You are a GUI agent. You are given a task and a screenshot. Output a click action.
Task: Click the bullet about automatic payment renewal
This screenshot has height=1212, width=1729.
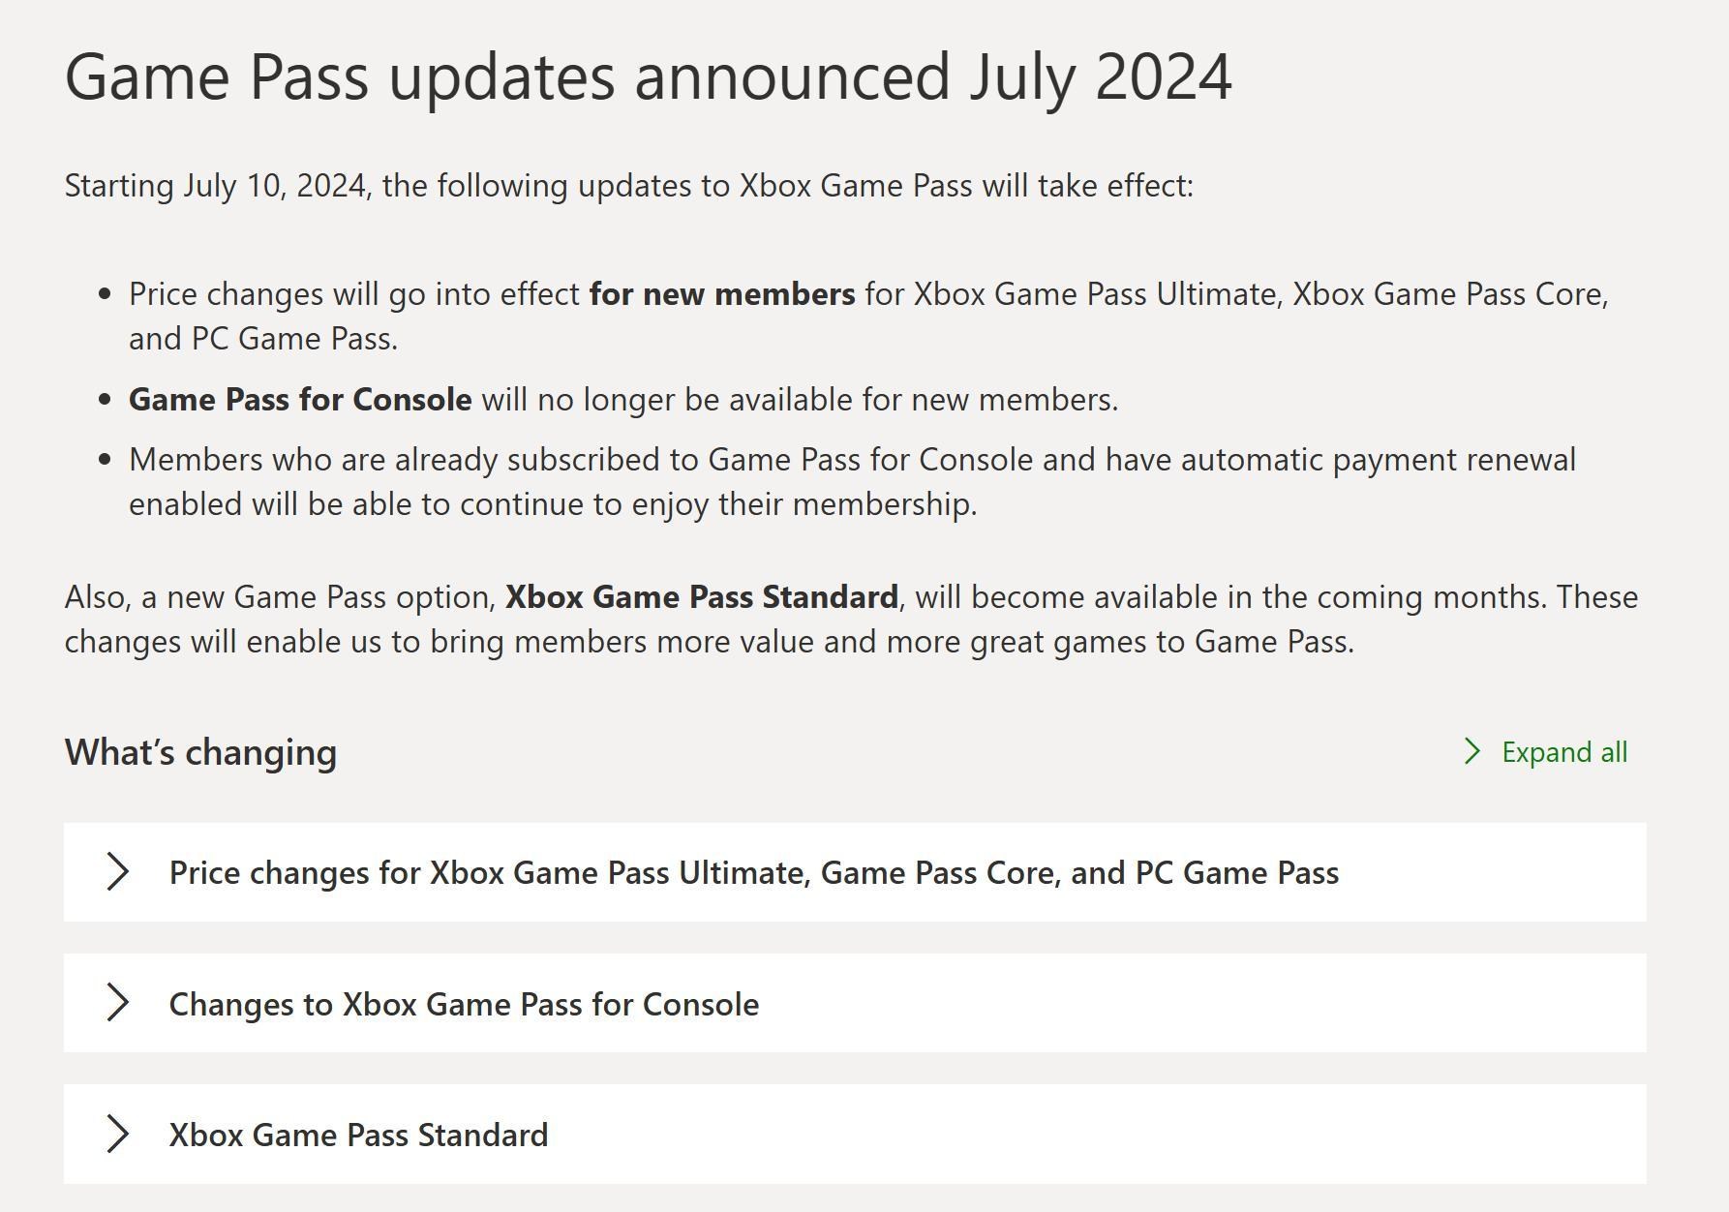click(x=852, y=460)
